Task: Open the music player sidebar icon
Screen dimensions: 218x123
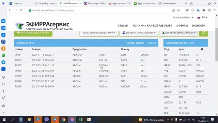Action: coord(3,28)
